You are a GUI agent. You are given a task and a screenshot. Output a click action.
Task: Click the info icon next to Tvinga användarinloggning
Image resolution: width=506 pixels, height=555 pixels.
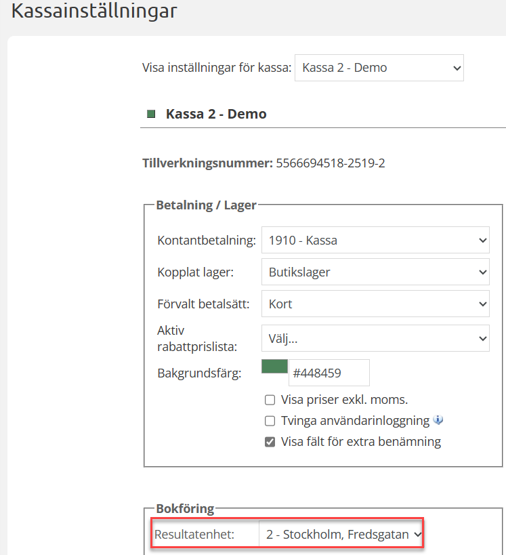438,420
